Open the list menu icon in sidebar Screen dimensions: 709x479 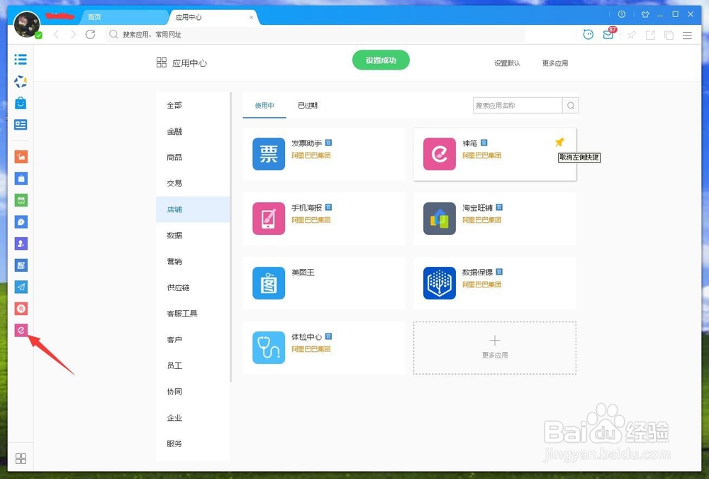(x=21, y=60)
